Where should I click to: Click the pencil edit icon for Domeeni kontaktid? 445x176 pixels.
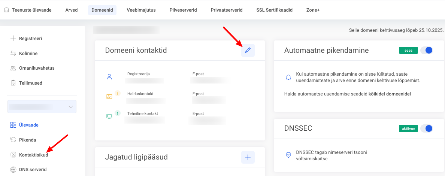point(248,50)
